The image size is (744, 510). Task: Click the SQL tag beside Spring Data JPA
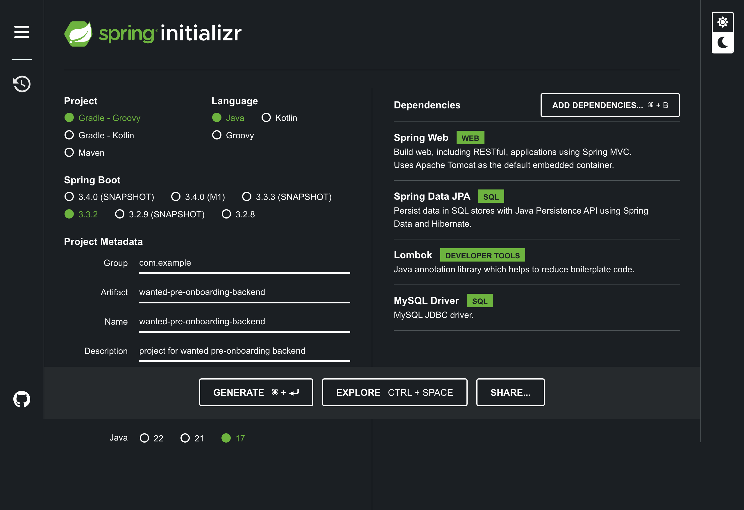(491, 196)
